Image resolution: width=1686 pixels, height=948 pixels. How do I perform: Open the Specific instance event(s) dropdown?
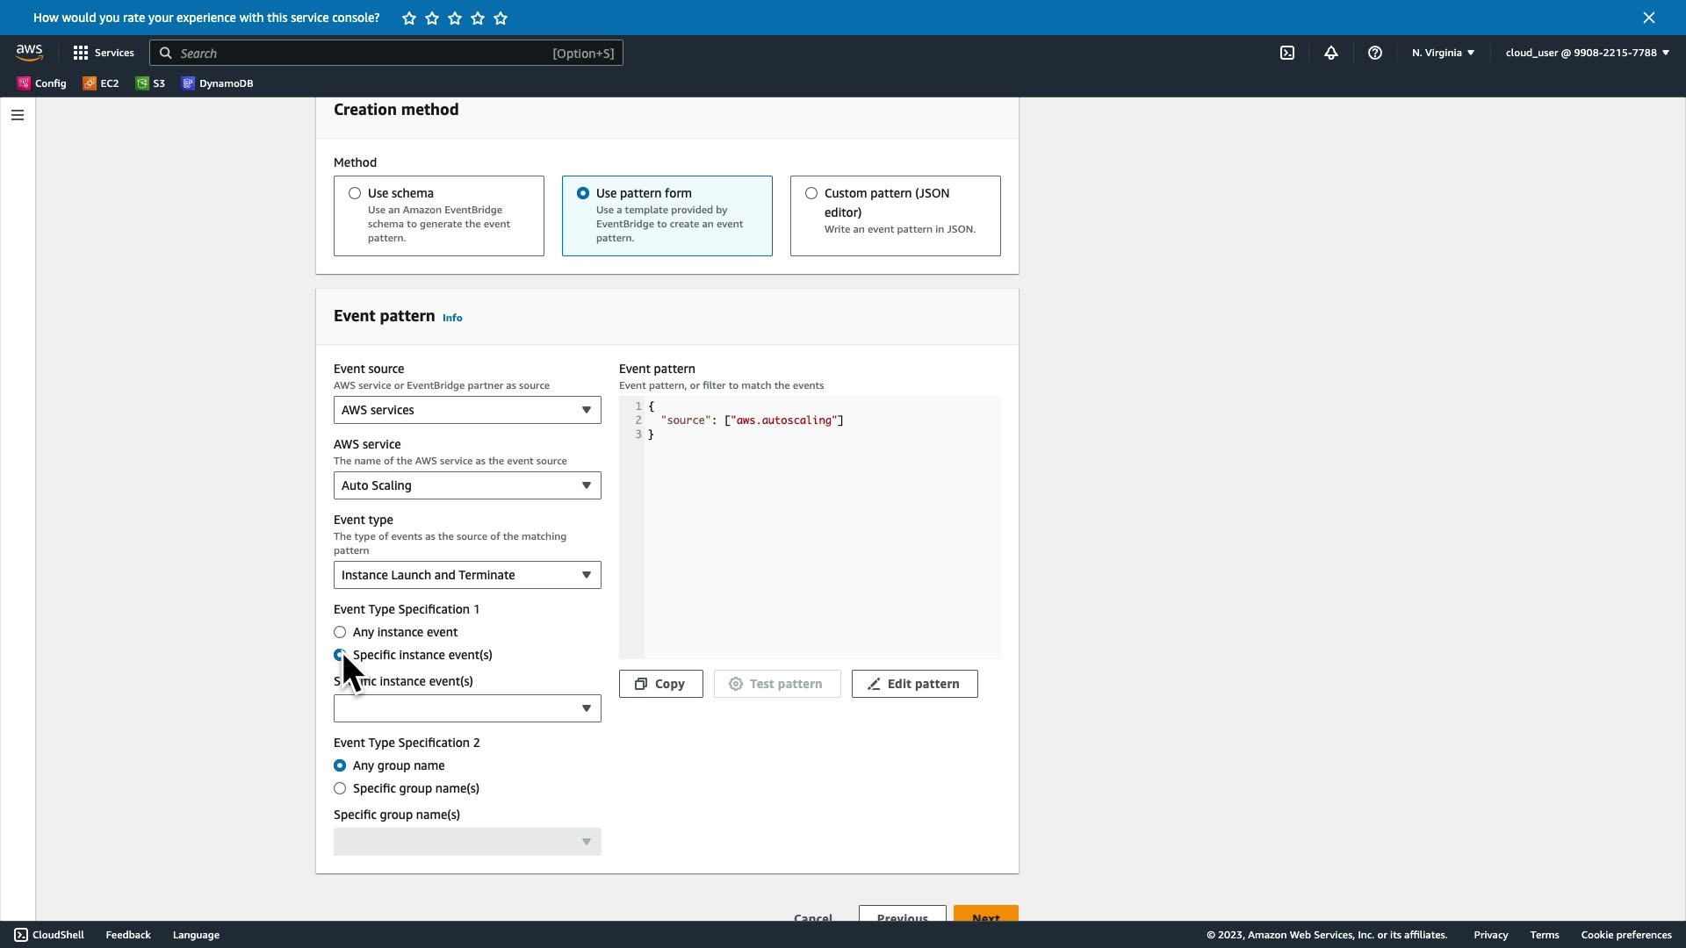pos(467,708)
